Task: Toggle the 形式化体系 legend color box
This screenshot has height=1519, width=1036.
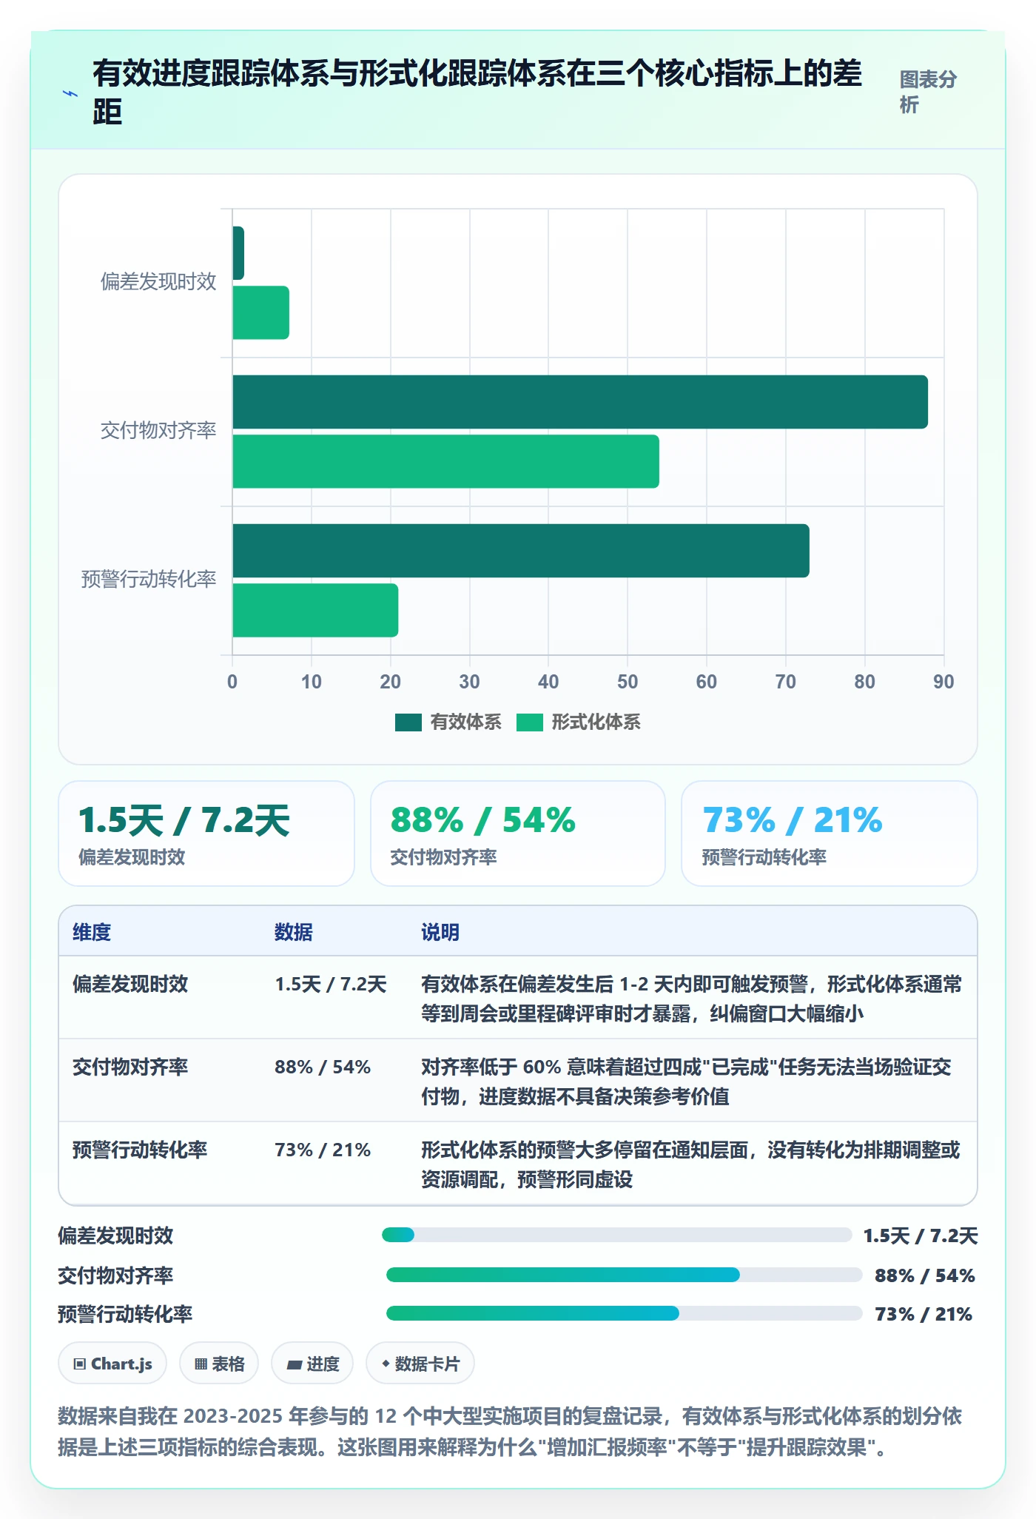Action: pyautogui.click(x=529, y=722)
